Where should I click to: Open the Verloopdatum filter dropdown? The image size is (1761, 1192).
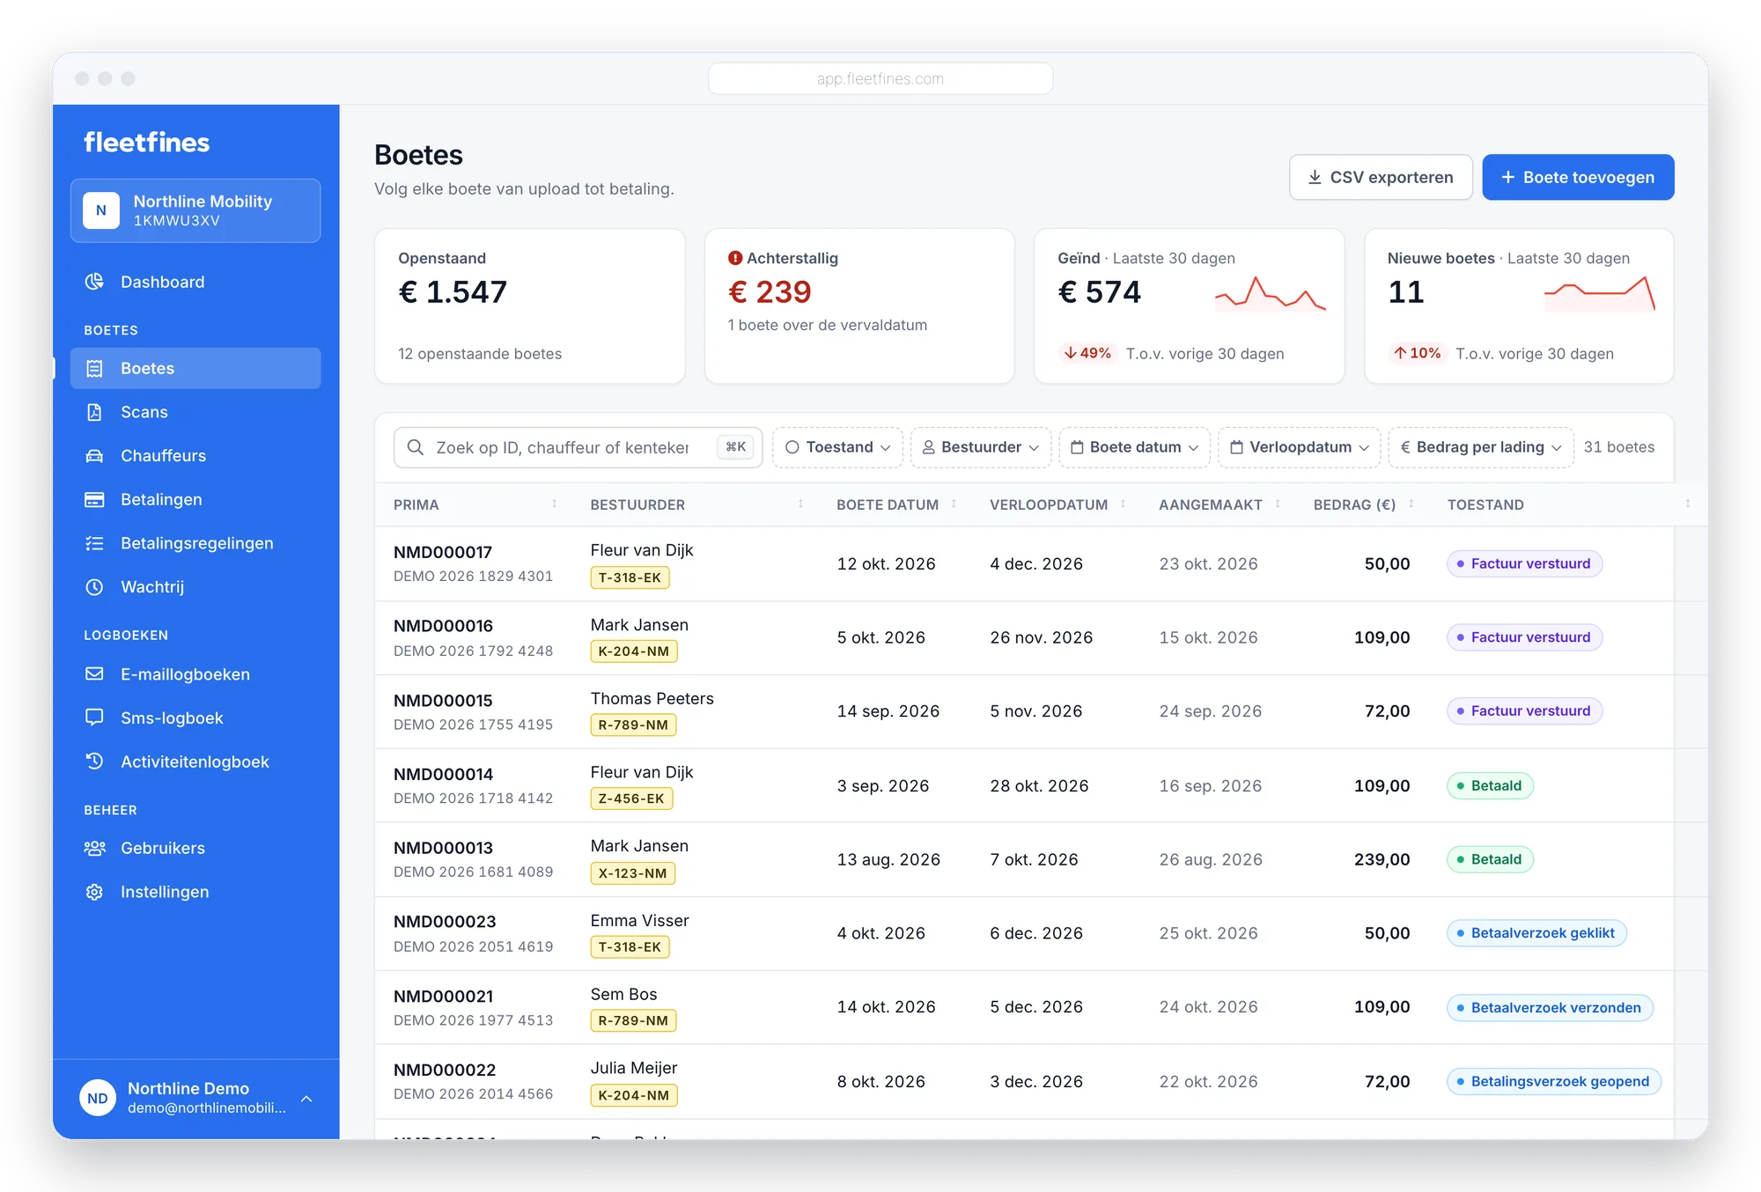(x=1300, y=447)
